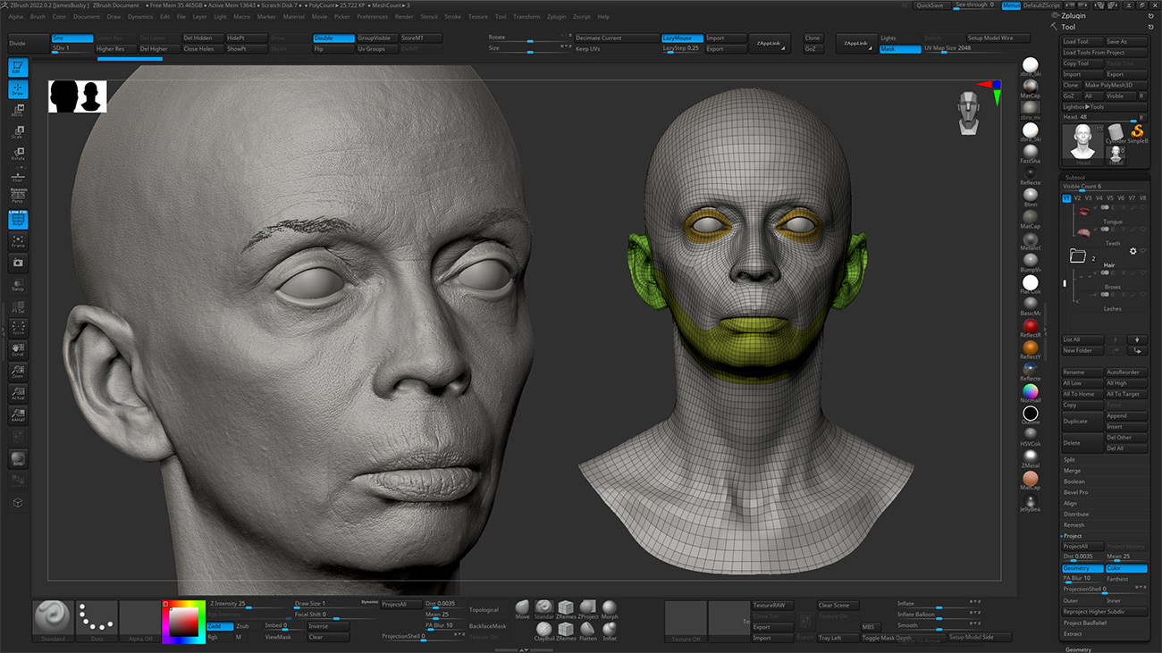This screenshot has height=653, width=1162.
Task: Select the Inflat brush icon
Action: (610, 632)
